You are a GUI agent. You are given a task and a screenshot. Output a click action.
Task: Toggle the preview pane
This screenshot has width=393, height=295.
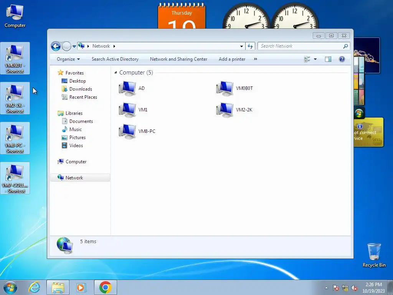[x=328, y=59]
